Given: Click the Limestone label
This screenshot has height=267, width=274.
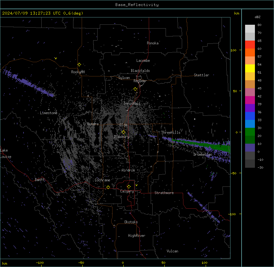Looking at the screenshot, I should pyautogui.click(x=49, y=113).
